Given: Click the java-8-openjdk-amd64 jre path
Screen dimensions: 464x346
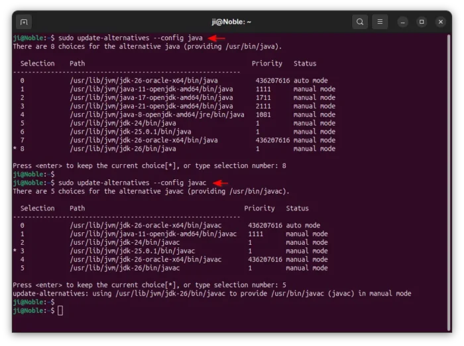Looking at the screenshot, I should (156, 114).
